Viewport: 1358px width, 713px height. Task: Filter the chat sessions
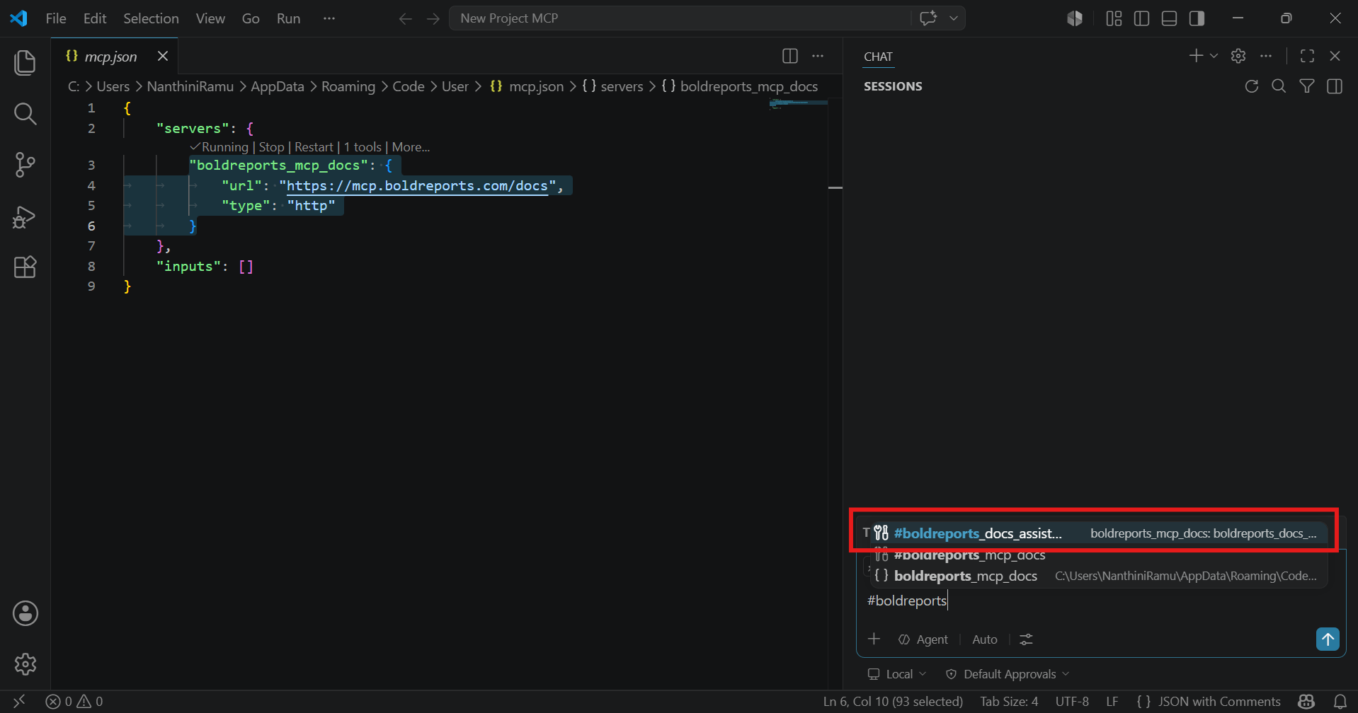pyautogui.click(x=1307, y=86)
